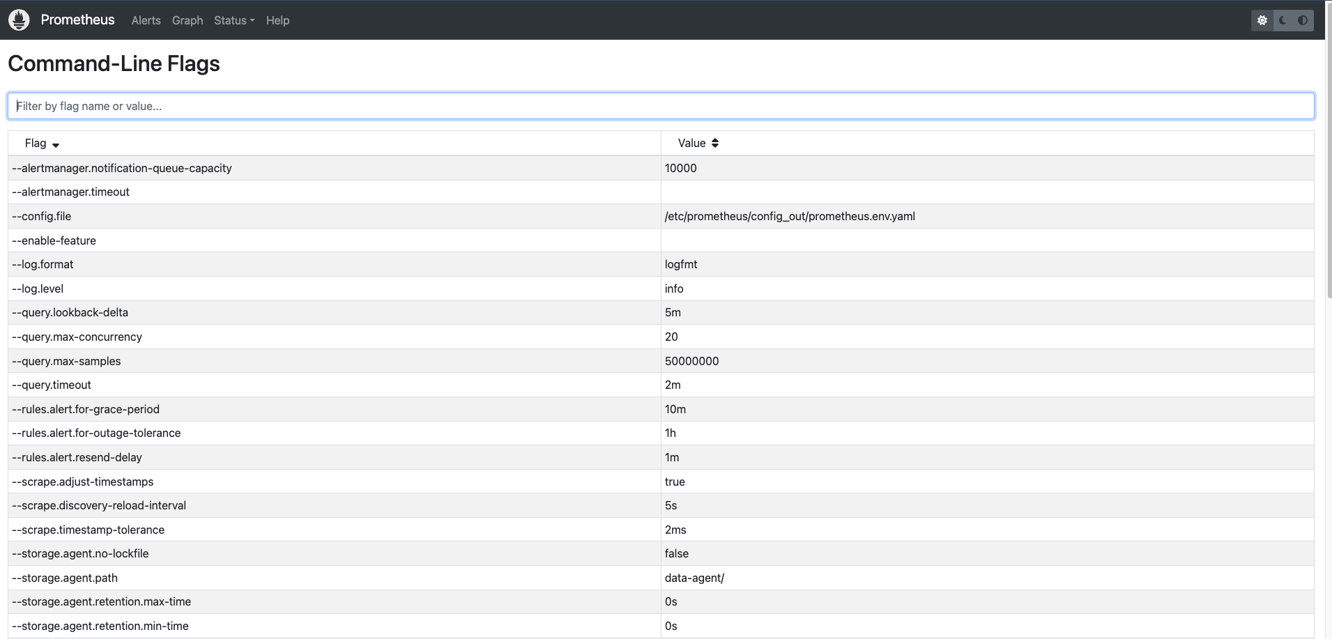
Task: Select the 10000 value cell
Action: 988,168
